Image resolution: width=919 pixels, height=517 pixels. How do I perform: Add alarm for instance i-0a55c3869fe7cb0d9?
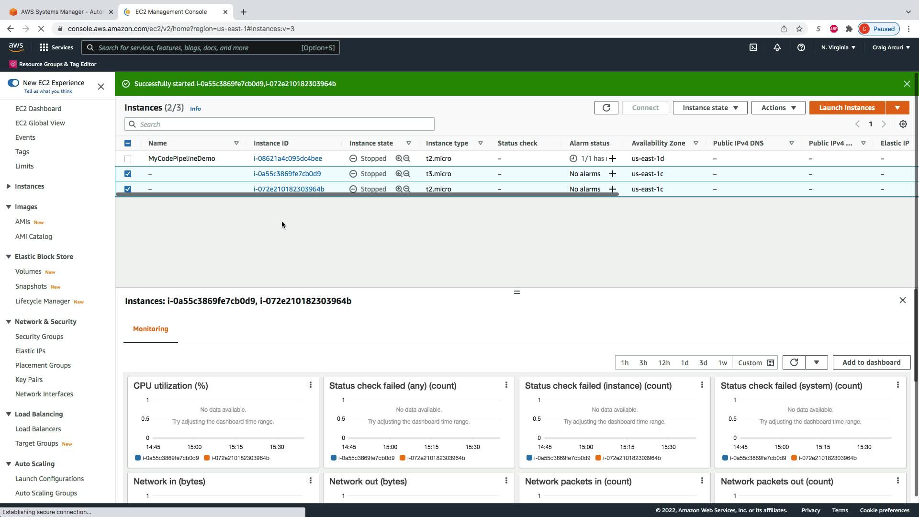[612, 174]
